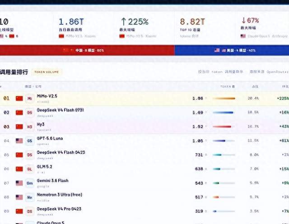Screen dimensions: 289x224
Task: Click the ↑225% largest increase stat
Action: coord(144,28)
